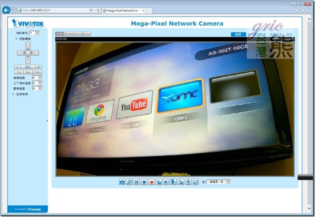
Task: Expand the global view section
Action: (x=20, y=94)
